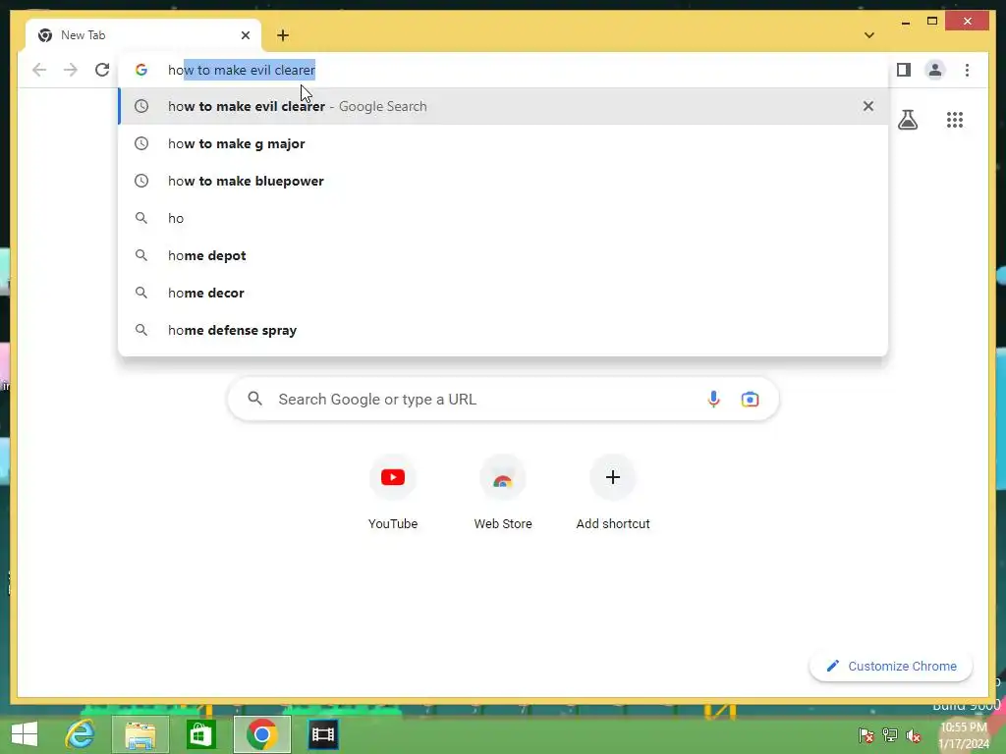Start voice search with microphone icon

coord(713,400)
